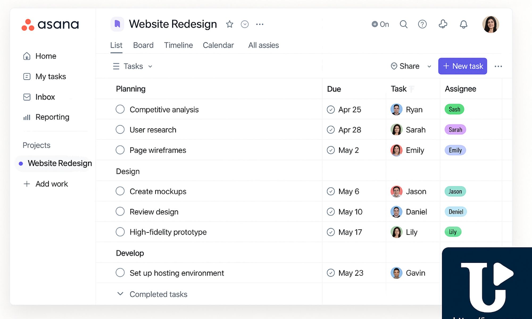The image size is (532, 319).
Task: Open the Share dropdown arrow
Action: coord(429,66)
